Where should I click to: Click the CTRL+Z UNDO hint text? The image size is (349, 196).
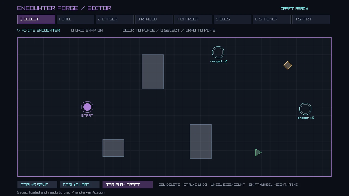pyautogui.click(x=195, y=185)
